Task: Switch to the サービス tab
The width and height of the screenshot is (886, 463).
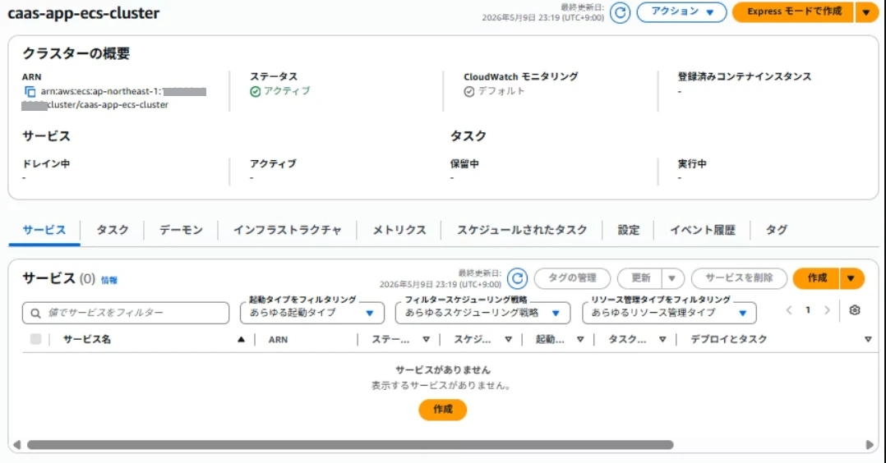Action: [x=44, y=230]
